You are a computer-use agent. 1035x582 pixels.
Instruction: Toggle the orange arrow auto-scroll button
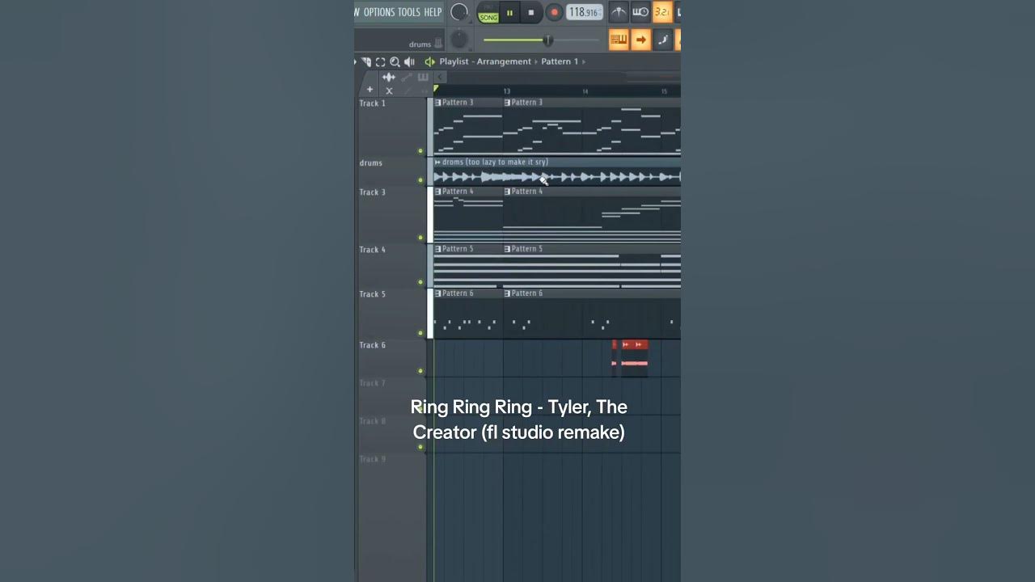(x=640, y=40)
